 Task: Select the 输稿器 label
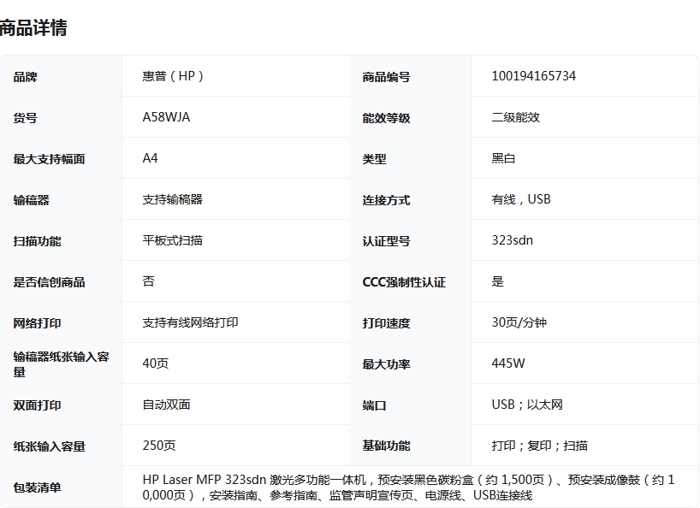[x=31, y=200]
